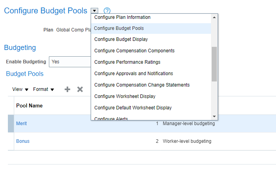Go to Configure Performance Ratings
This screenshot has height=181, width=276.
pyautogui.click(x=127, y=62)
